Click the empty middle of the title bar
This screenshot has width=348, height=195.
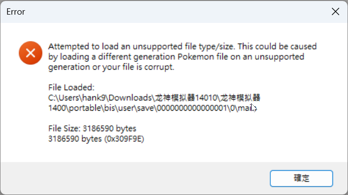tap(171, 12)
